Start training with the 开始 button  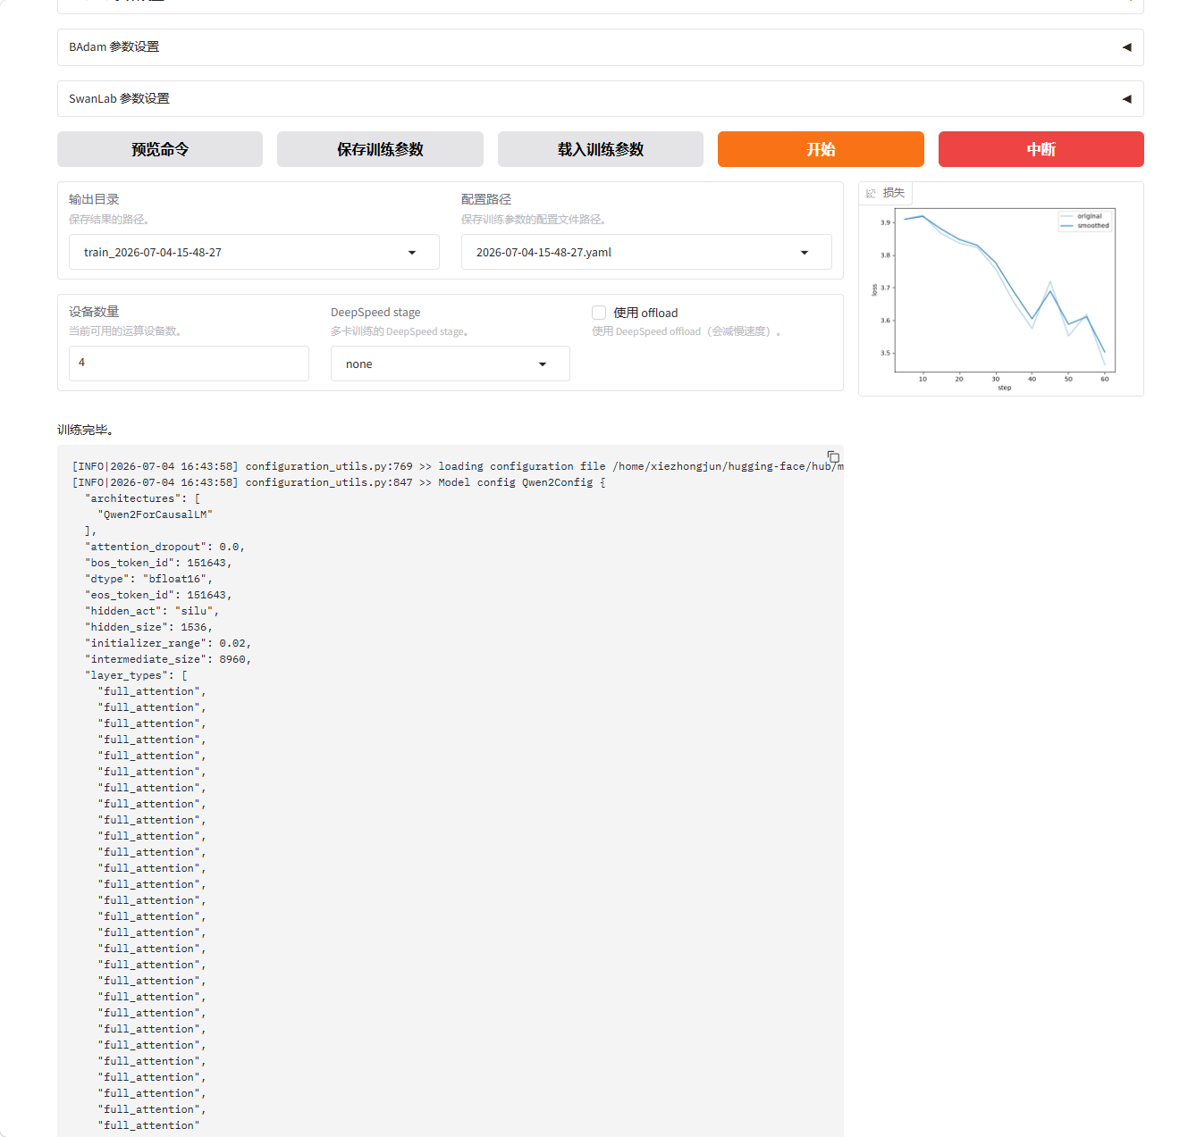coord(821,149)
